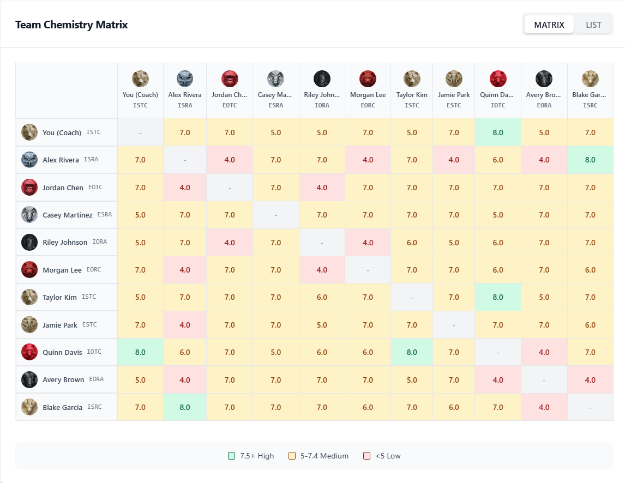Click Blake Garcia's avatar in column header
Viewport: 625px width, 483px height.
[590, 79]
